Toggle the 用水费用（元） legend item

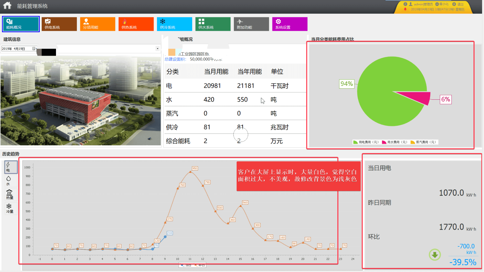click(x=395, y=142)
